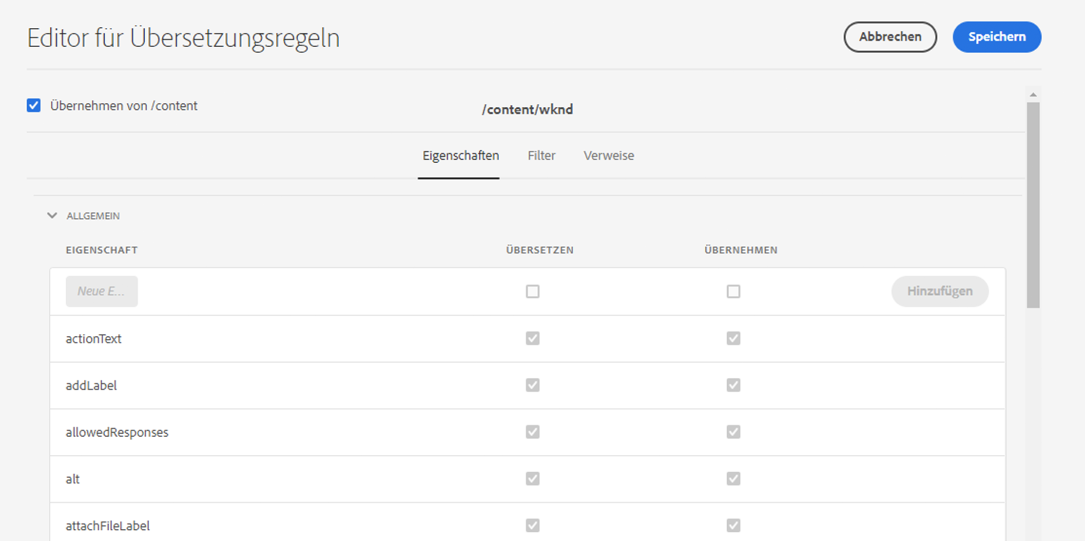Toggle Übersetzen checkbox for alt
The height and width of the screenshot is (541, 1085).
[x=532, y=479]
